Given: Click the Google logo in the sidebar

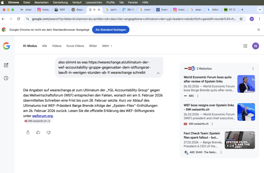Looking at the screenshot, I should click(6, 46).
